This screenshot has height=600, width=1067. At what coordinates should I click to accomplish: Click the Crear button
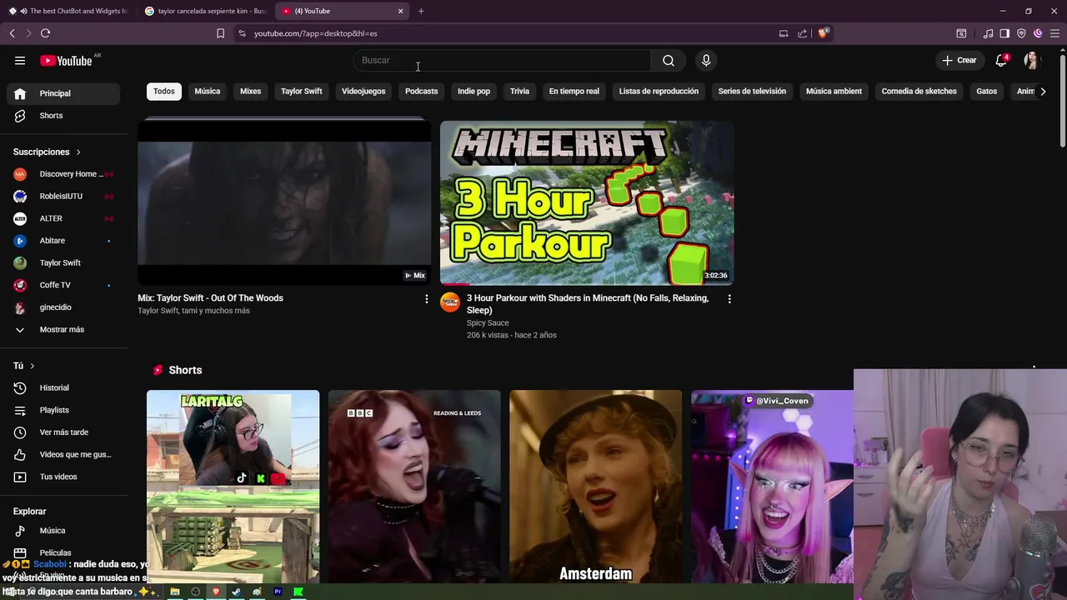959,60
